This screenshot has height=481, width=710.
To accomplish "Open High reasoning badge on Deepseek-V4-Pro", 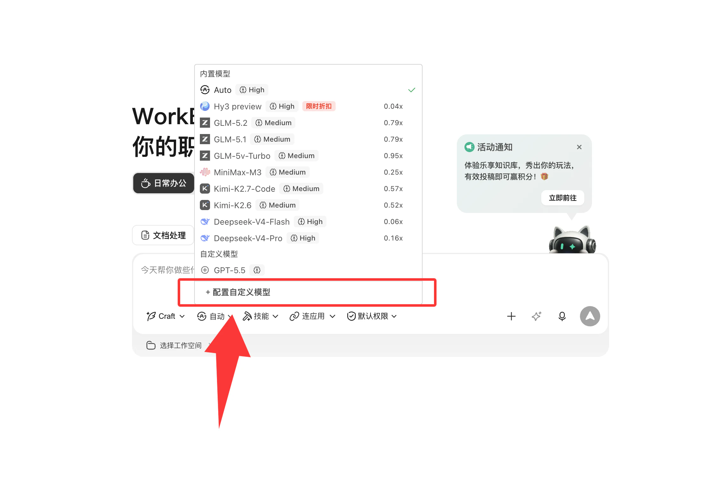I will click(303, 238).
